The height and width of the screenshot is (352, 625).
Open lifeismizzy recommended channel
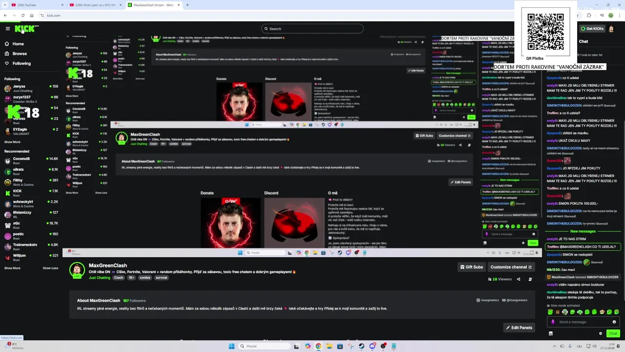(31, 215)
